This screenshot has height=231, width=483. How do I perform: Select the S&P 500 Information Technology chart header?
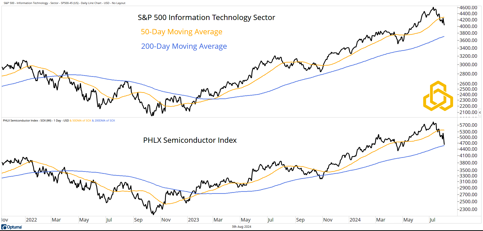64,3
